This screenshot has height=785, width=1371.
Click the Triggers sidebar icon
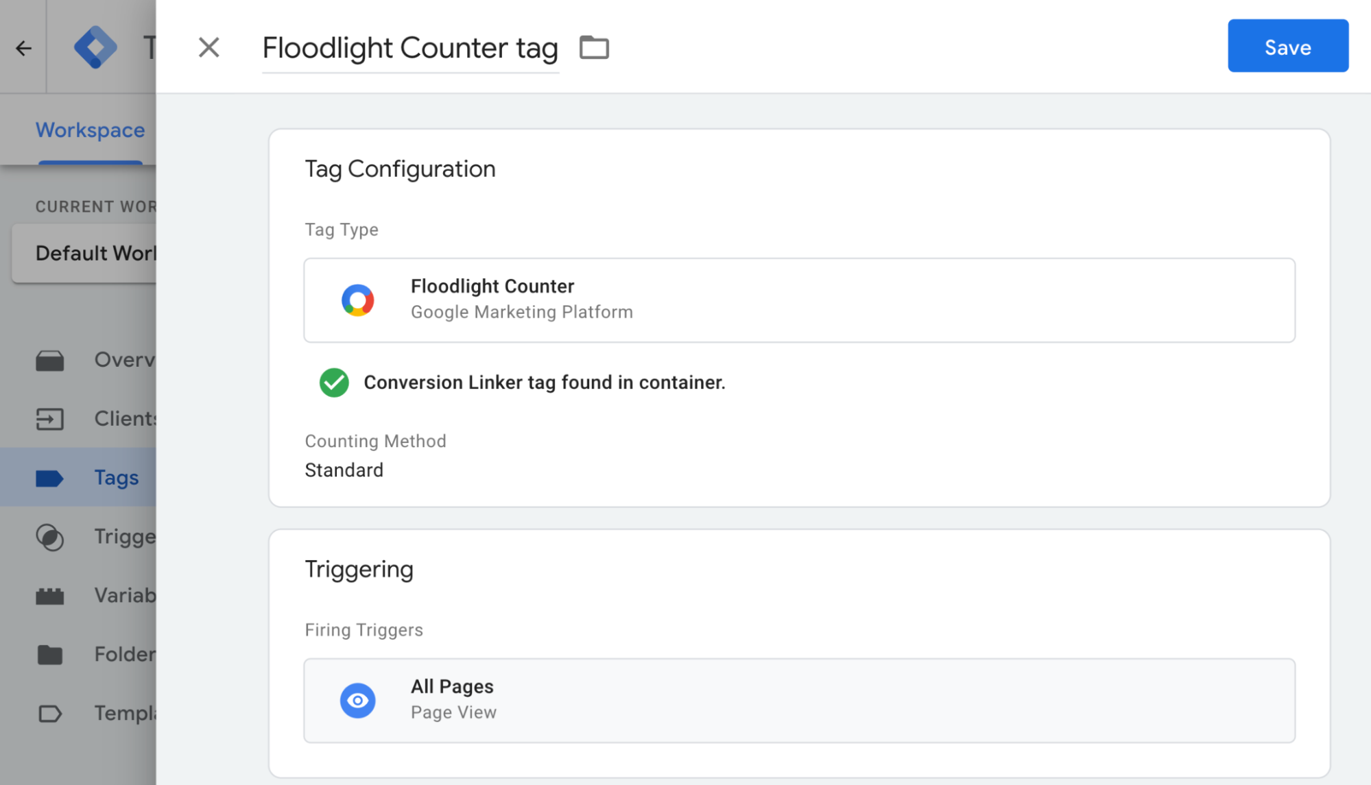tap(49, 535)
